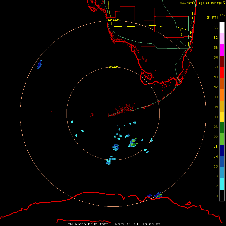This screenshot has height=226, width=226.
Task: Click the dark green 30 kft legend swatch
Action: click(x=222, y=128)
